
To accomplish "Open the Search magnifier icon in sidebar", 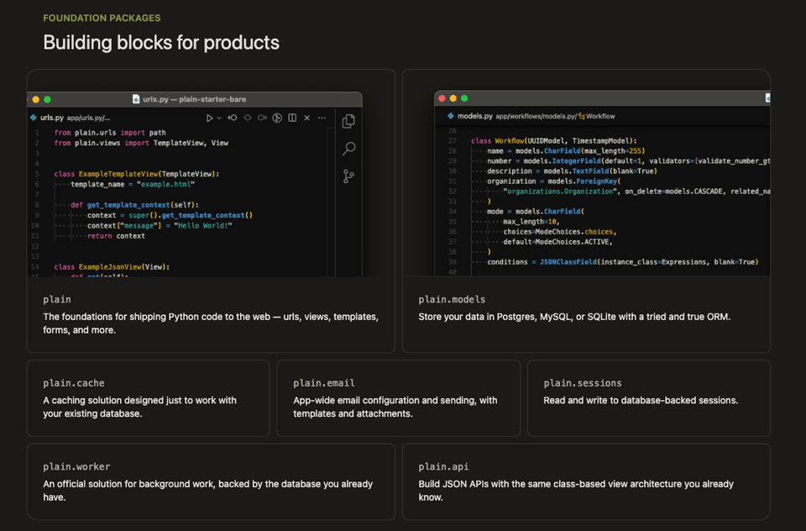I will coord(348,149).
